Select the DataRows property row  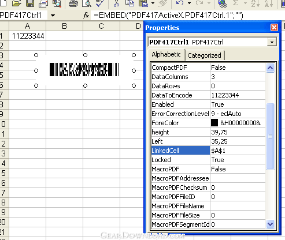[x=208, y=86]
